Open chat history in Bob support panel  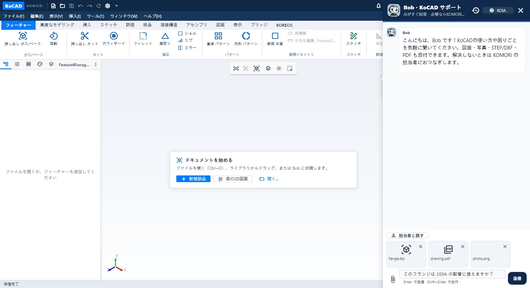(x=475, y=10)
